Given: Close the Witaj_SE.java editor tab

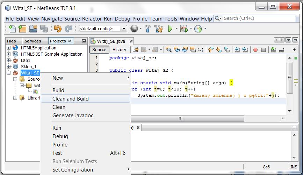Looking at the screenshot, I should pos(131,41).
